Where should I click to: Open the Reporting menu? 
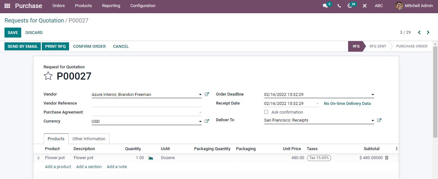(111, 6)
